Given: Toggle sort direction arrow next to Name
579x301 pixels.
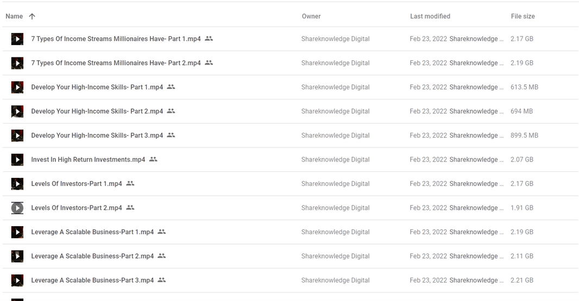Looking at the screenshot, I should pos(32,16).
